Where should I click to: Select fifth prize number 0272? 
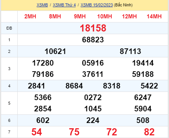93,97
